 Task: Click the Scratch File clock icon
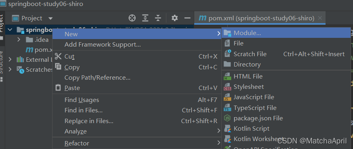pos(228,54)
